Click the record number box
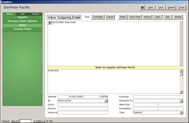Screen dimensions: 189x123 [x=26, y=121]
